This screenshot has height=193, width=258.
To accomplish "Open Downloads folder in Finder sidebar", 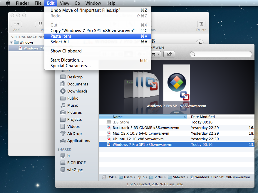I will point(77,91).
